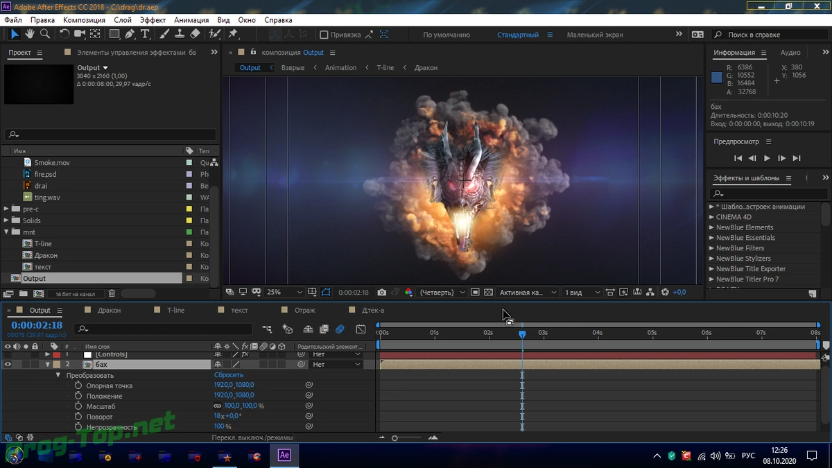Select the Type text tool

pyautogui.click(x=145, y=34)
